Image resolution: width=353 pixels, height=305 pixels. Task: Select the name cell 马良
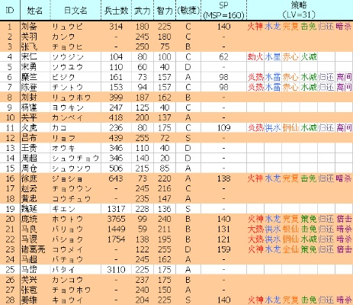click(x=29, y=230)
